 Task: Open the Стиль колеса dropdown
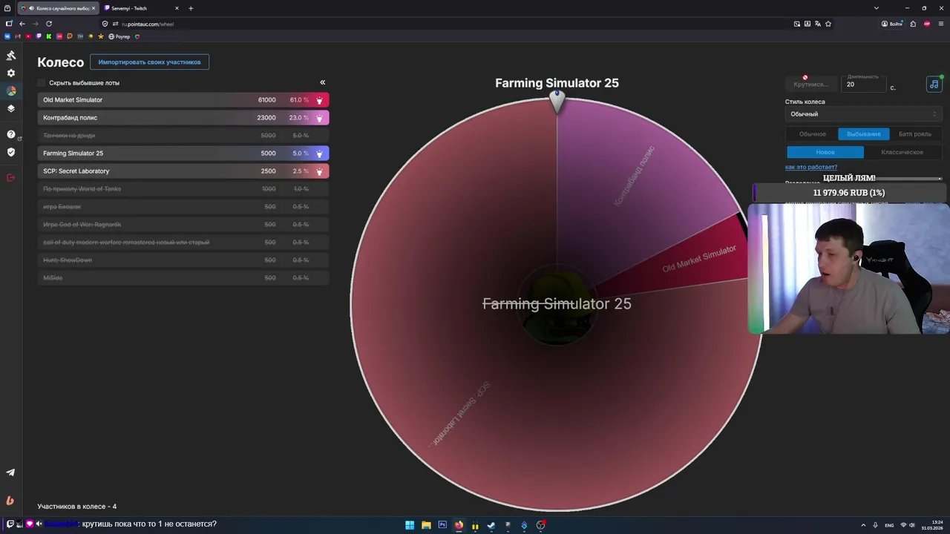pos(863,114)
